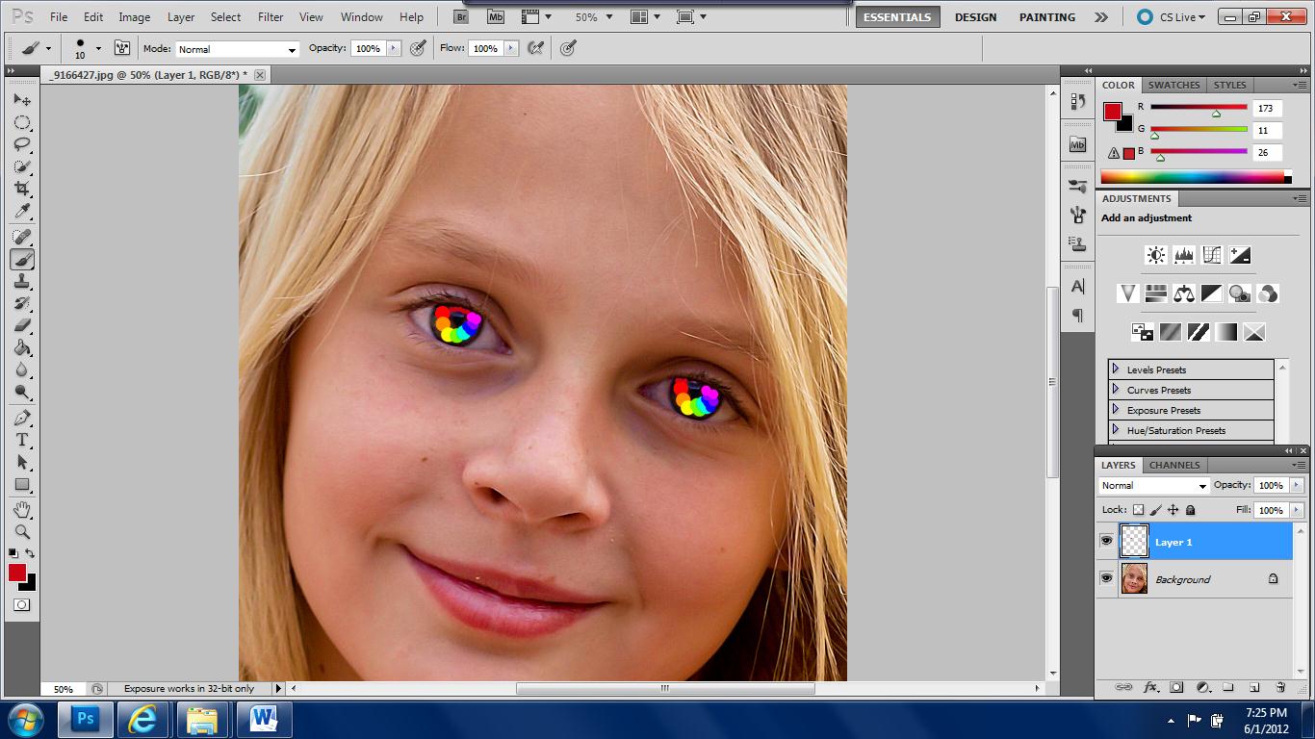1315x739 pixels.
Task: Toggle the brush panel button
Action: [x=122, y=48]
